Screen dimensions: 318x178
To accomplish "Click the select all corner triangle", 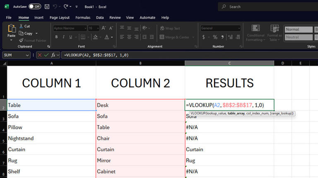I will 4,64.
